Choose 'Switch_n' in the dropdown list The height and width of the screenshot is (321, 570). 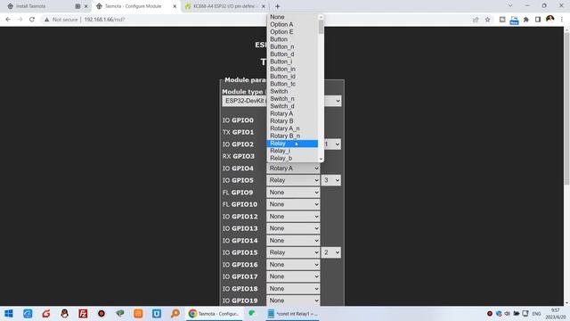(x=292, y=99)
